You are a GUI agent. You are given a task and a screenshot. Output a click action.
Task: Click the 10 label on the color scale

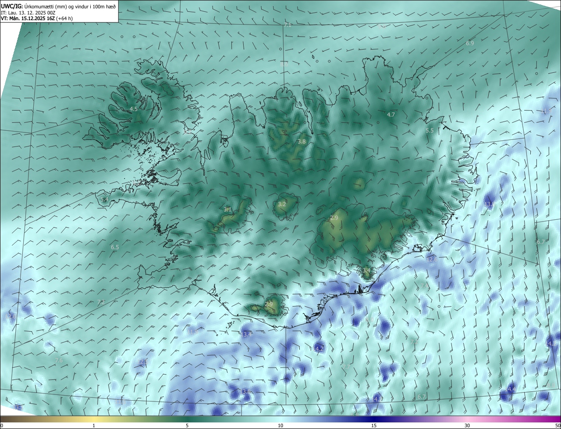click(x=280, y=425)
